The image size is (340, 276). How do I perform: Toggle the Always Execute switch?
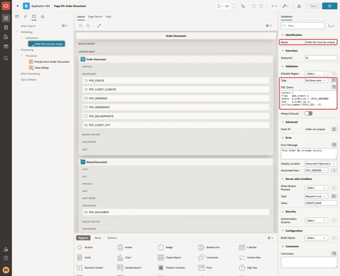point(308,113)
